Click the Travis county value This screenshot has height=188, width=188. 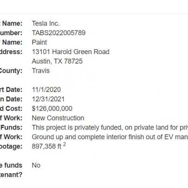click(41, 71)
